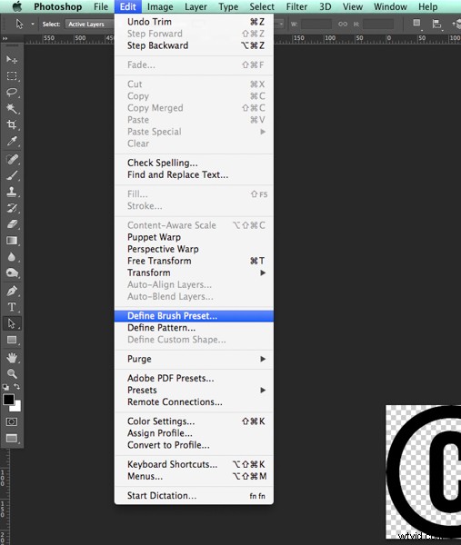Select Free Transform
Image resolution: width=461 pixels, height=545 pixels.
click(194, 261)
